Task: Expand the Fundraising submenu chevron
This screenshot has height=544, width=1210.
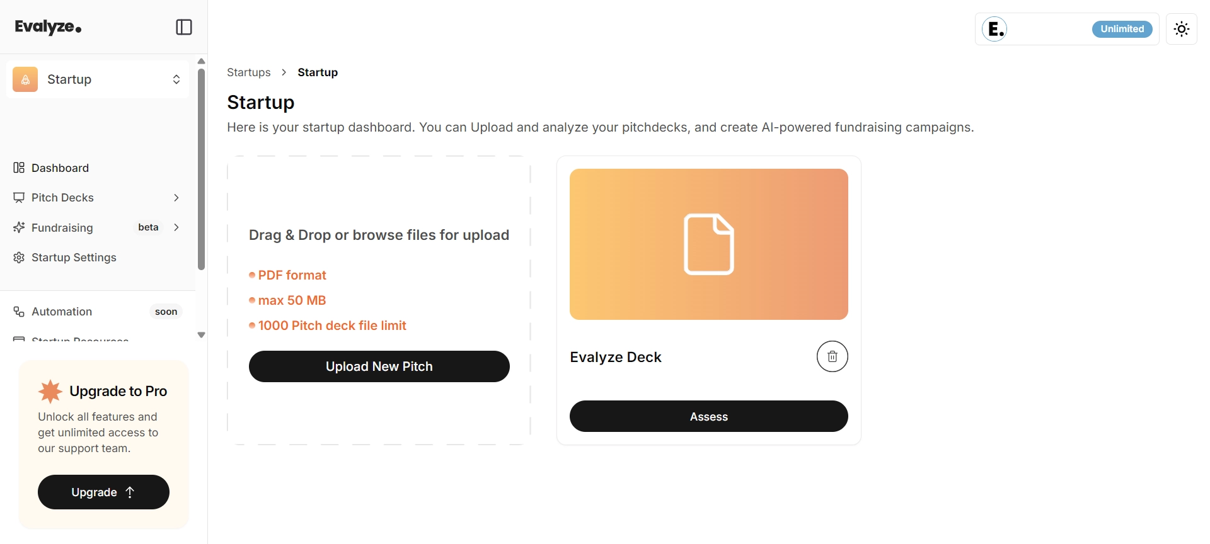Action: pyautogui.click(x=176, y=227)
